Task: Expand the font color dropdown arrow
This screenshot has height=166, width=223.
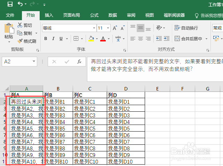Action: click(x=109, y=39)
